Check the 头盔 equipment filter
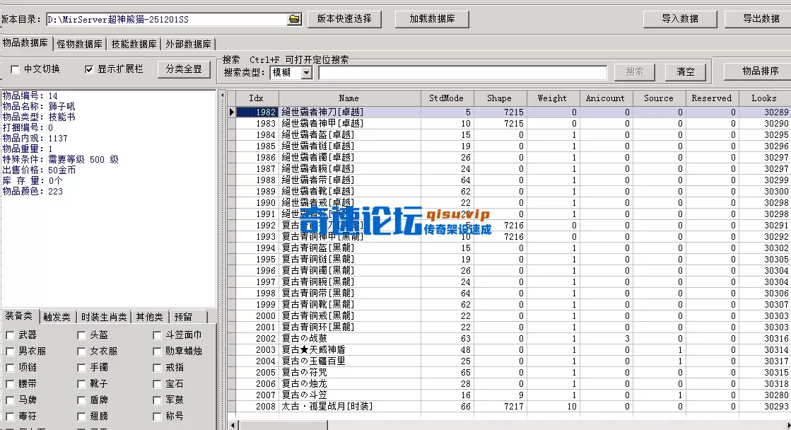791x430 pixels. [x=83, y=335]
